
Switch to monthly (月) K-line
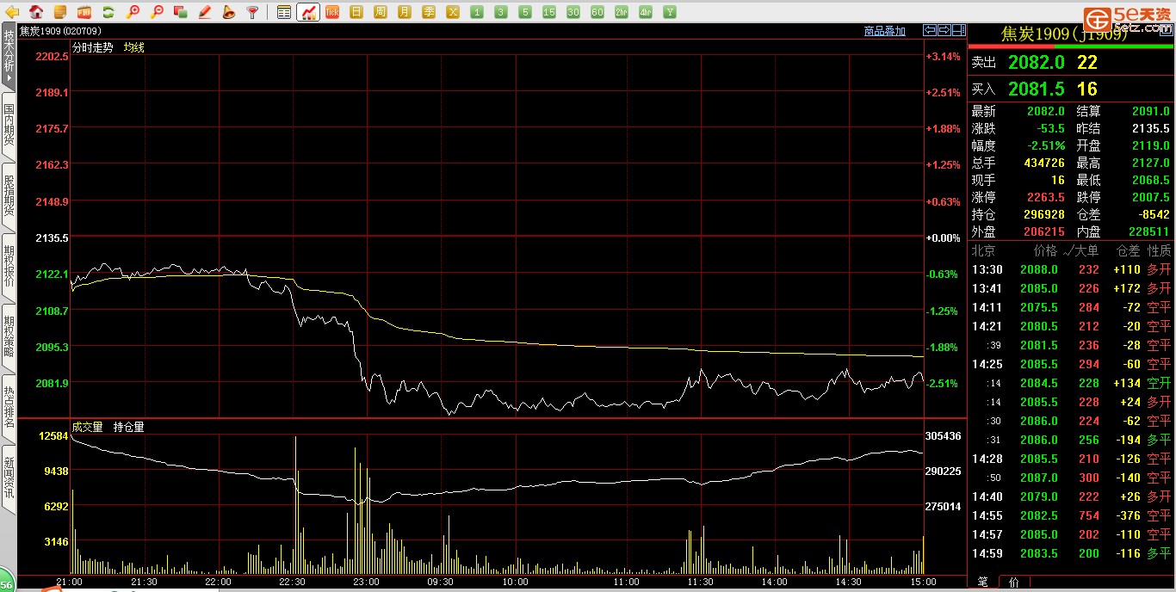(x=405, y=12)
